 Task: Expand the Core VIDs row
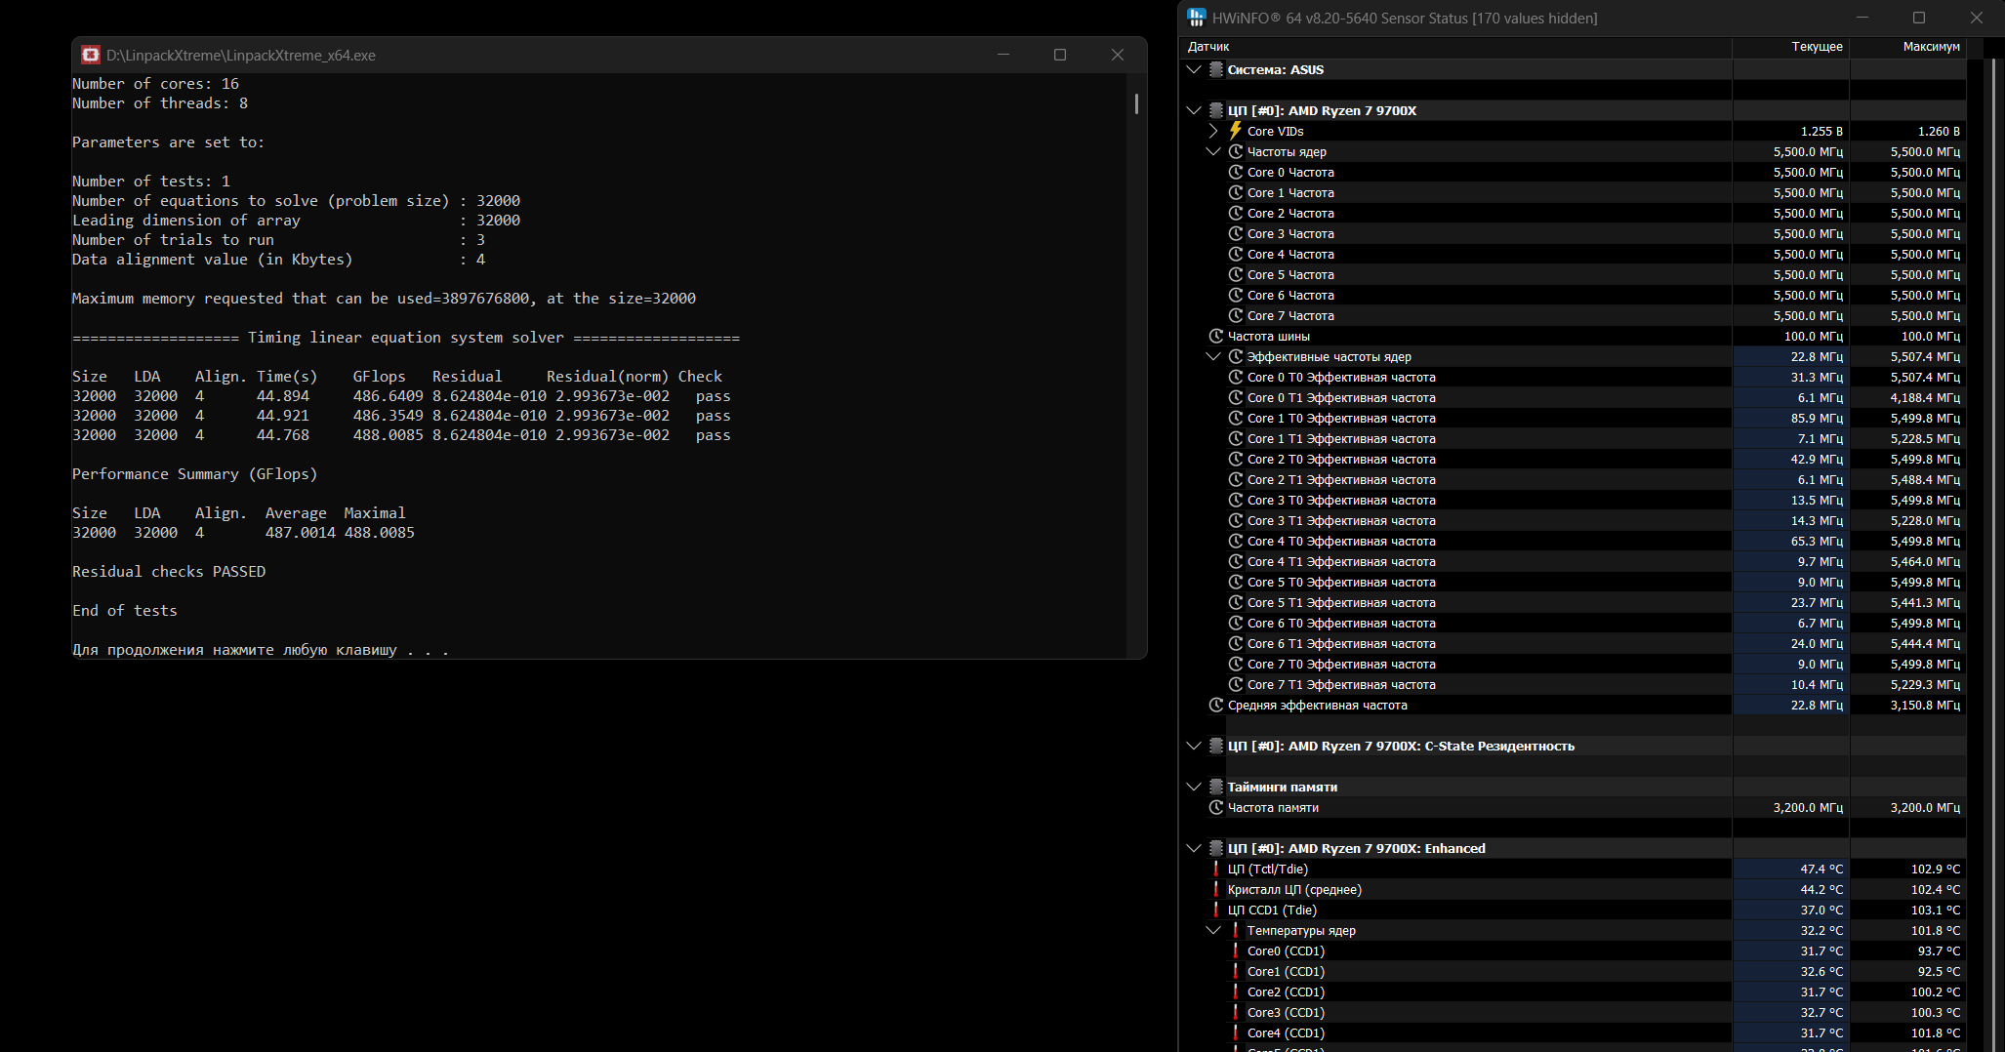pyautogui.click(x=1213, y=131)
